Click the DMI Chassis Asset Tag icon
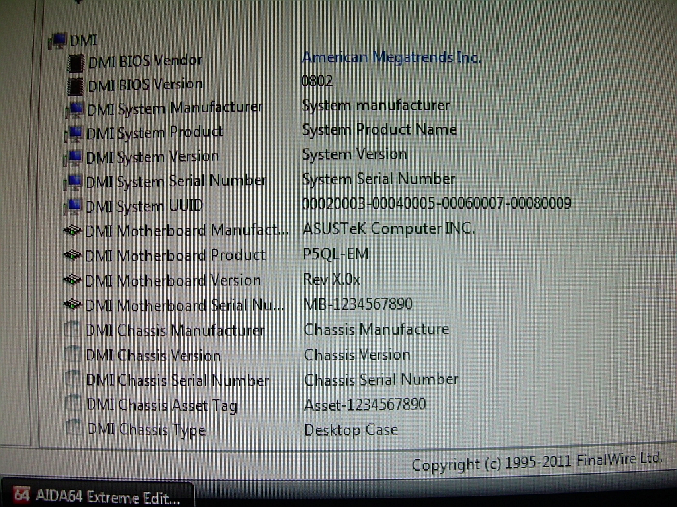 click(73, 404)
